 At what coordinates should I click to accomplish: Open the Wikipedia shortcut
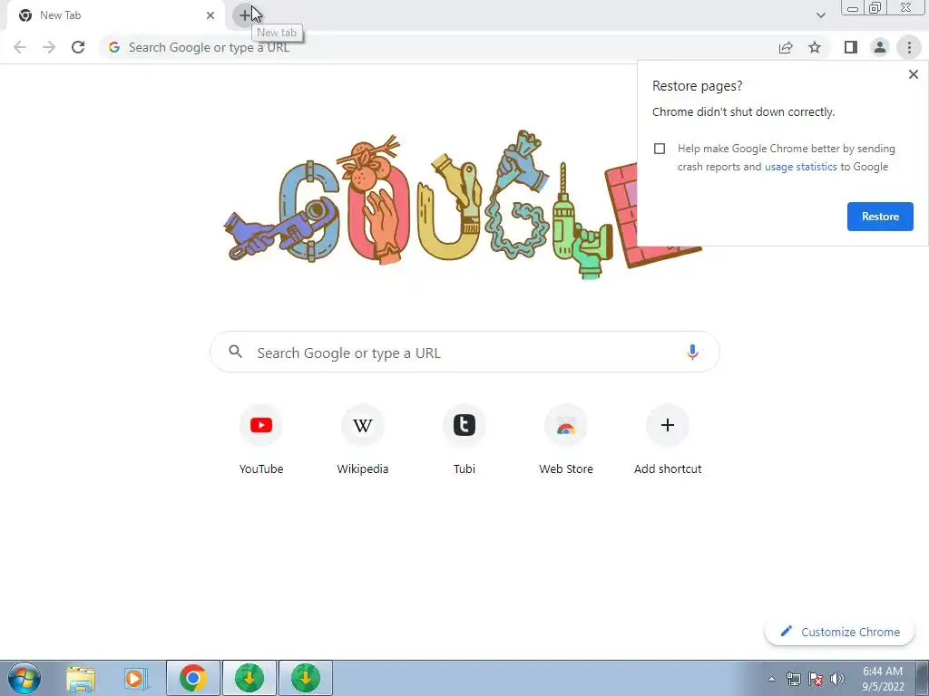363,440
